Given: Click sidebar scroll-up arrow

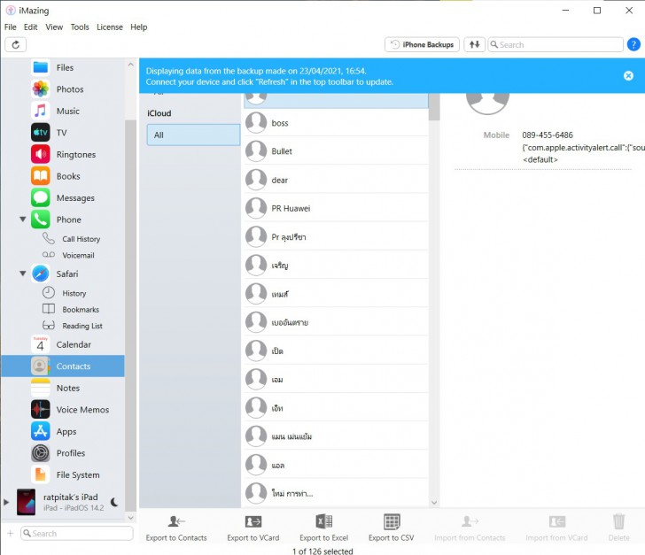Looking at the screenshot, I should coord(130,65).
